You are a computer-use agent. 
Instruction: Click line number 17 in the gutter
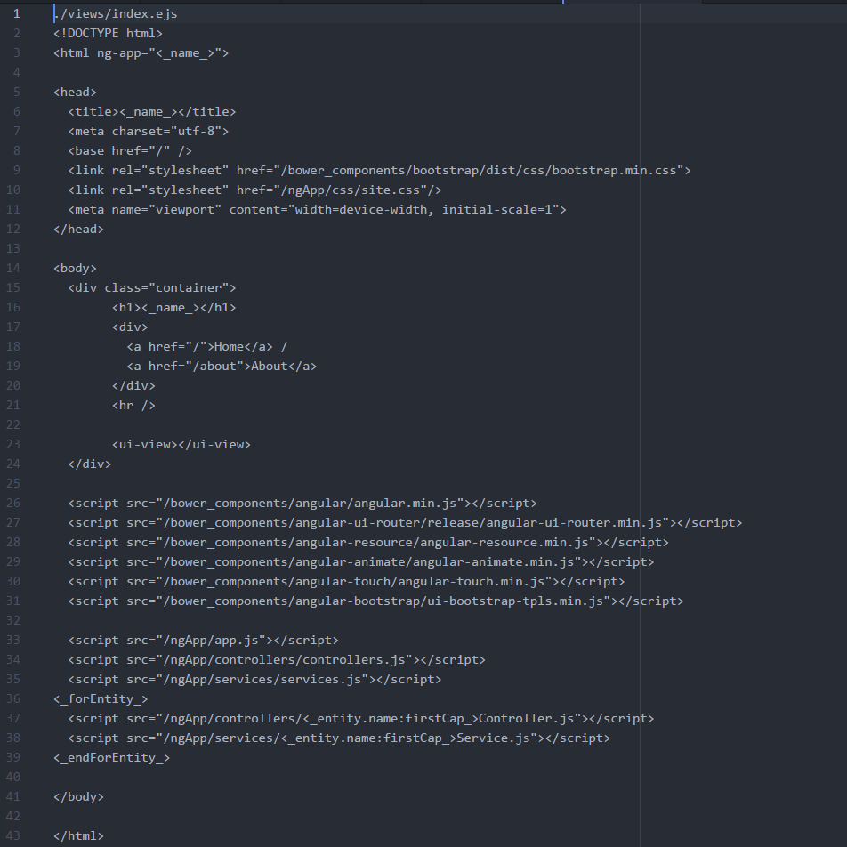click(x=13, y=327)
